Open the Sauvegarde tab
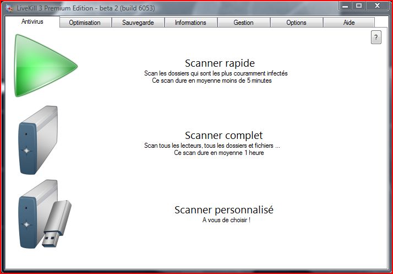 (x=138, y=23)
